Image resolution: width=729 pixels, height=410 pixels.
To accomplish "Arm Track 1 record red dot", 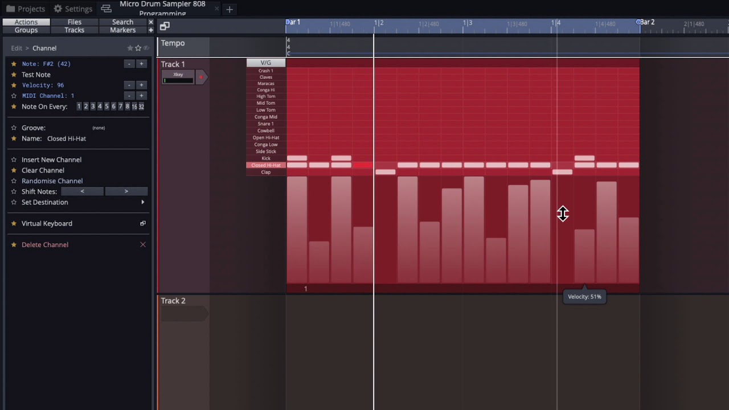I will tap(200, 77).
